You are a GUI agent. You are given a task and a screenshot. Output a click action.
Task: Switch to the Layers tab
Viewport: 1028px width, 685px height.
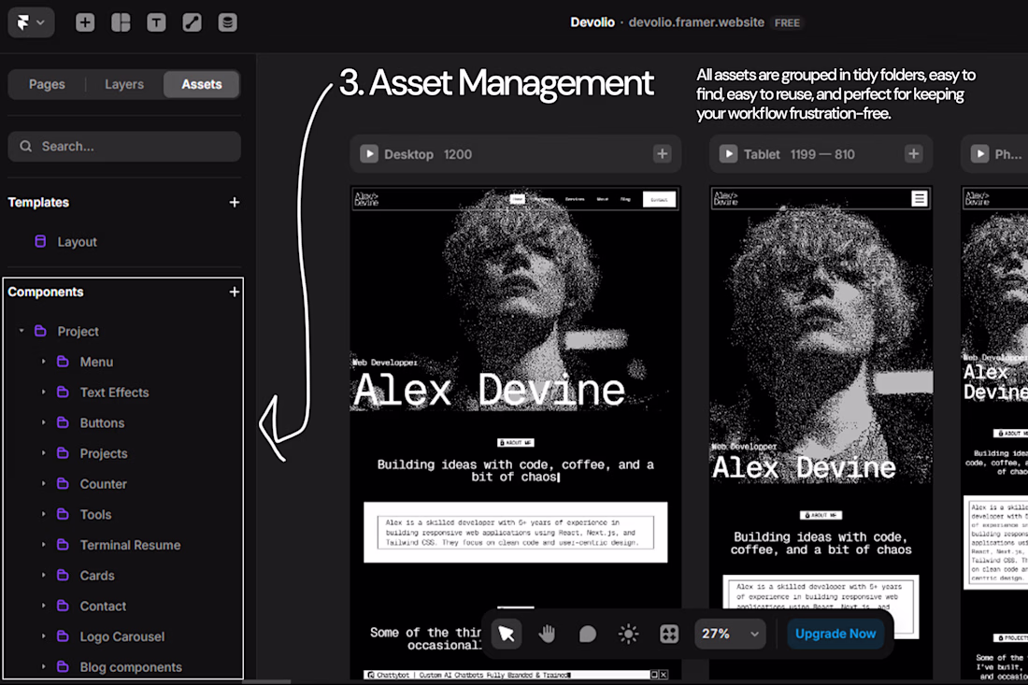[x=124, y=84]
